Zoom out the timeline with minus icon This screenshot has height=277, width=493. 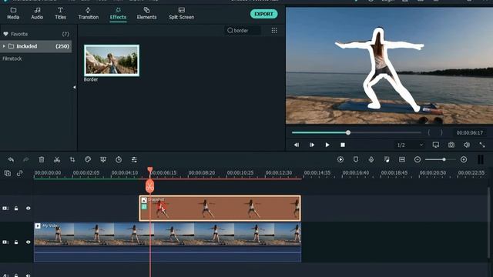[418, 159]
